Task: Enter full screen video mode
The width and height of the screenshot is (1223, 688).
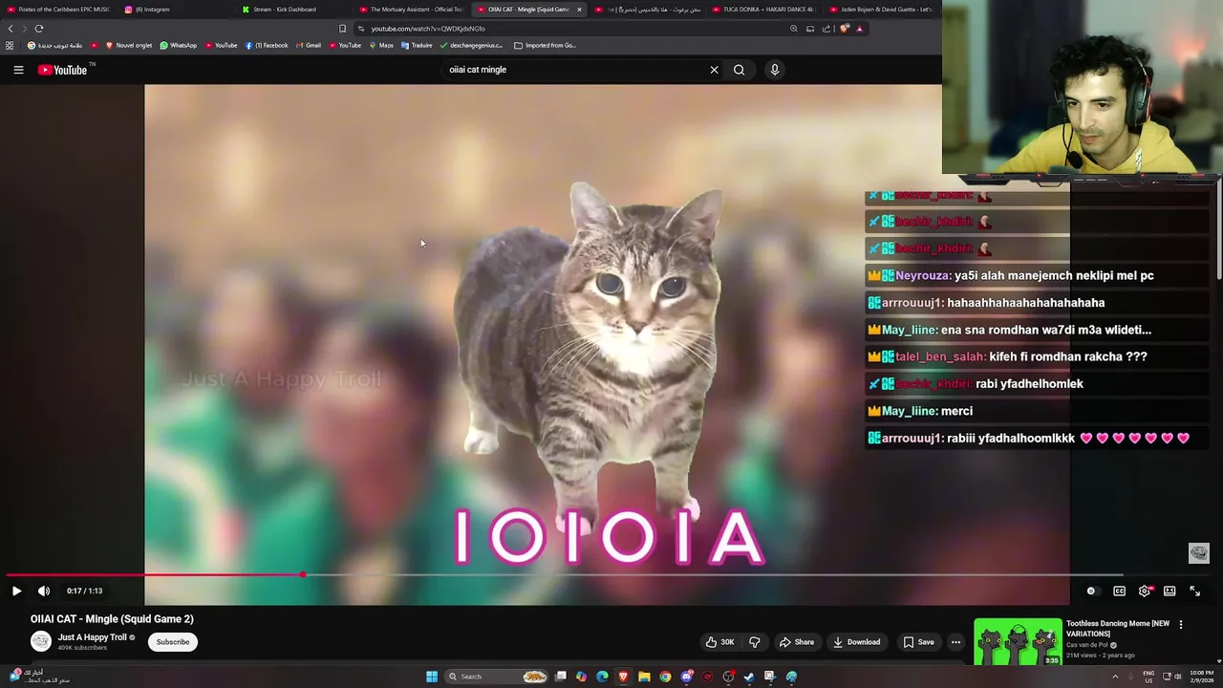Action: (1194, 591)
